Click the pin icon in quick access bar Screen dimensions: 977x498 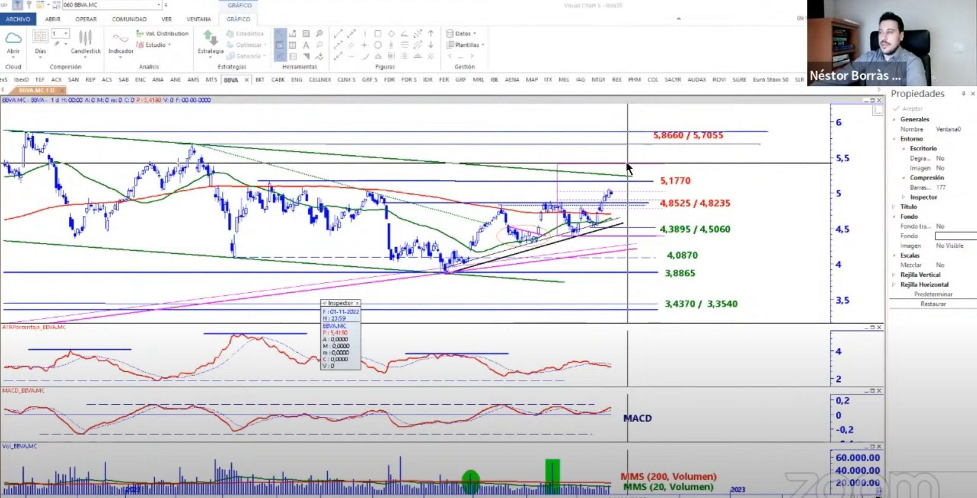(28, 5)
